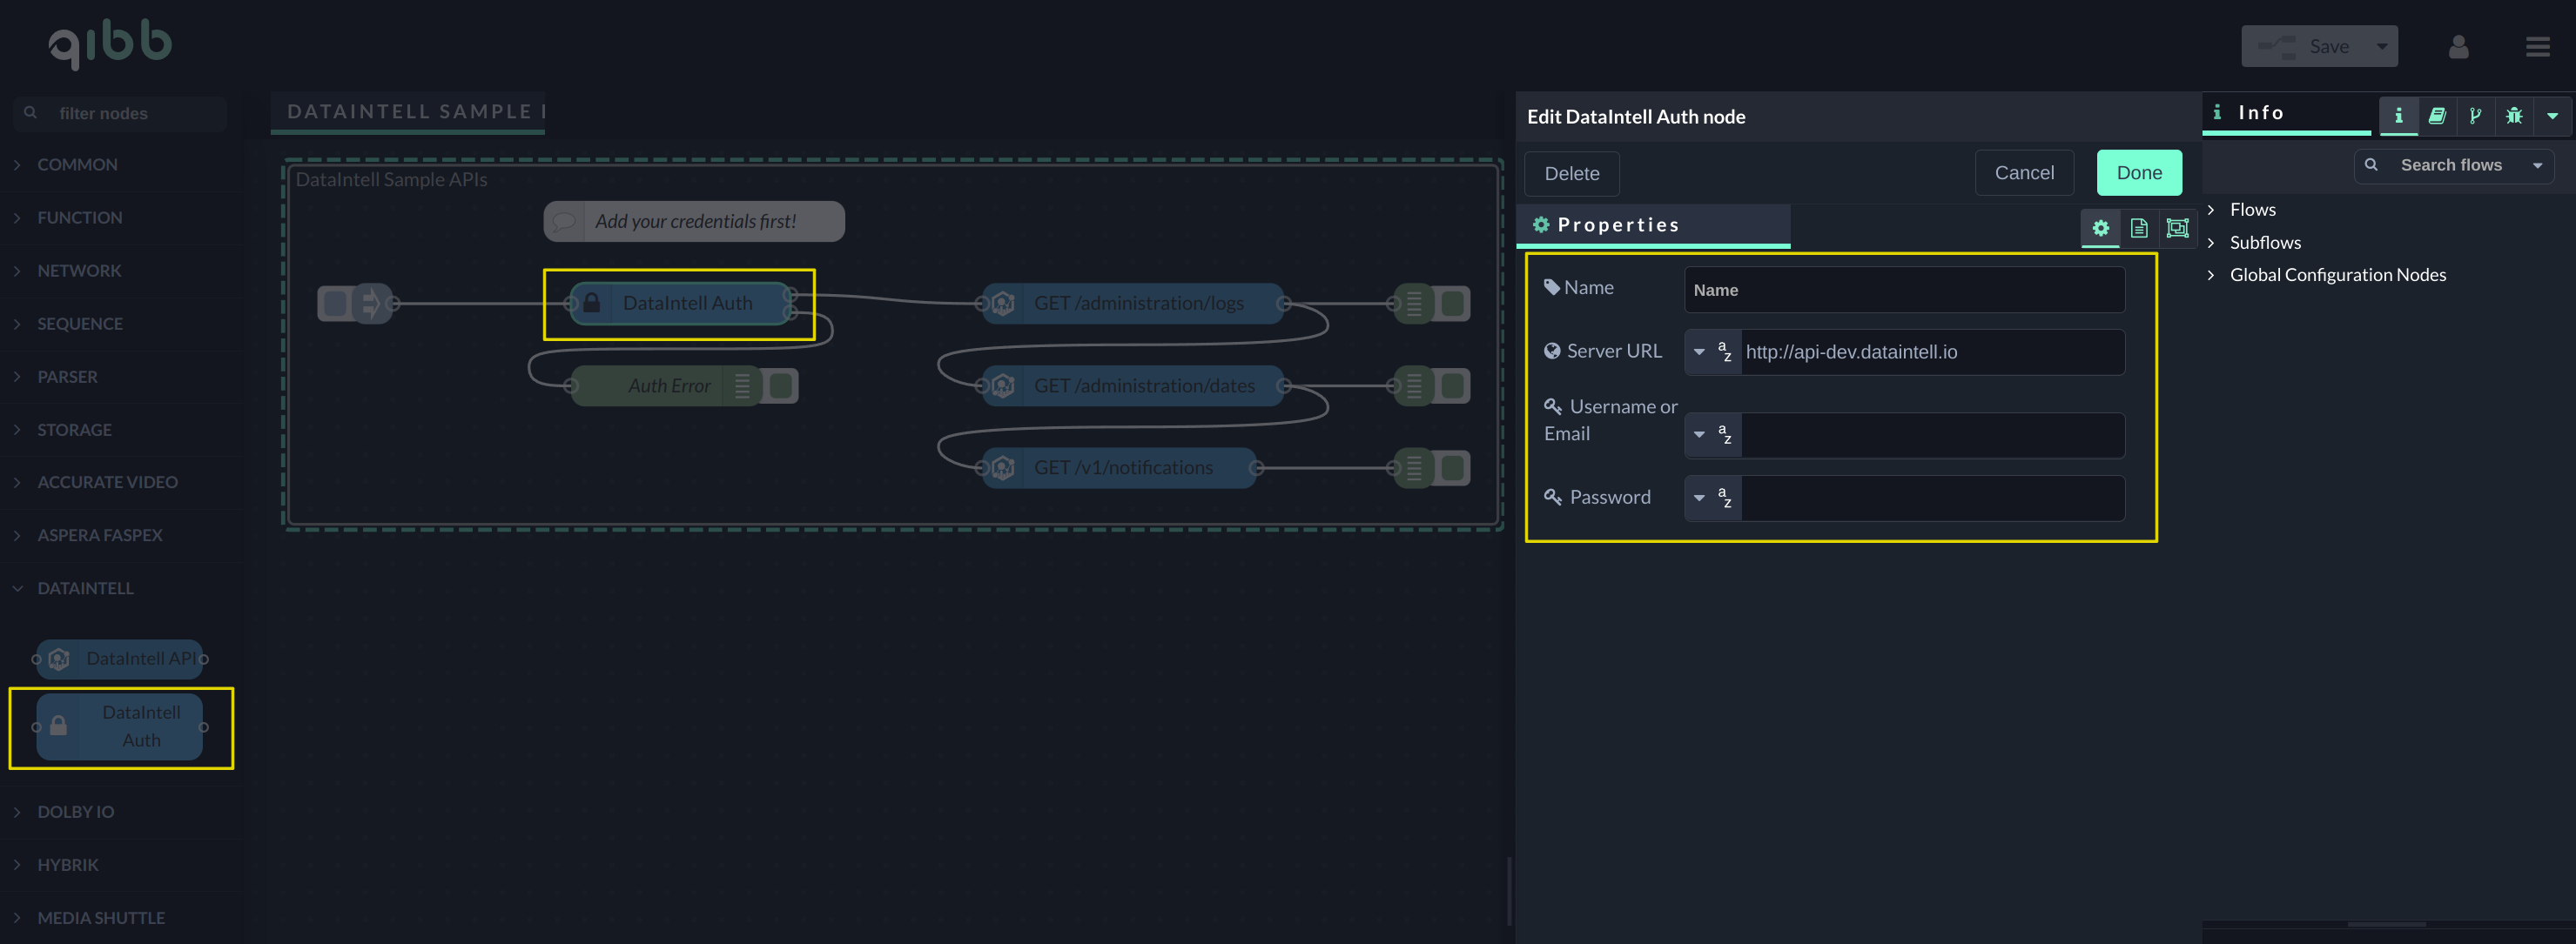
Task: Open the hamburger main menu
Action: pyautogui.click(x=2537, y=47)
